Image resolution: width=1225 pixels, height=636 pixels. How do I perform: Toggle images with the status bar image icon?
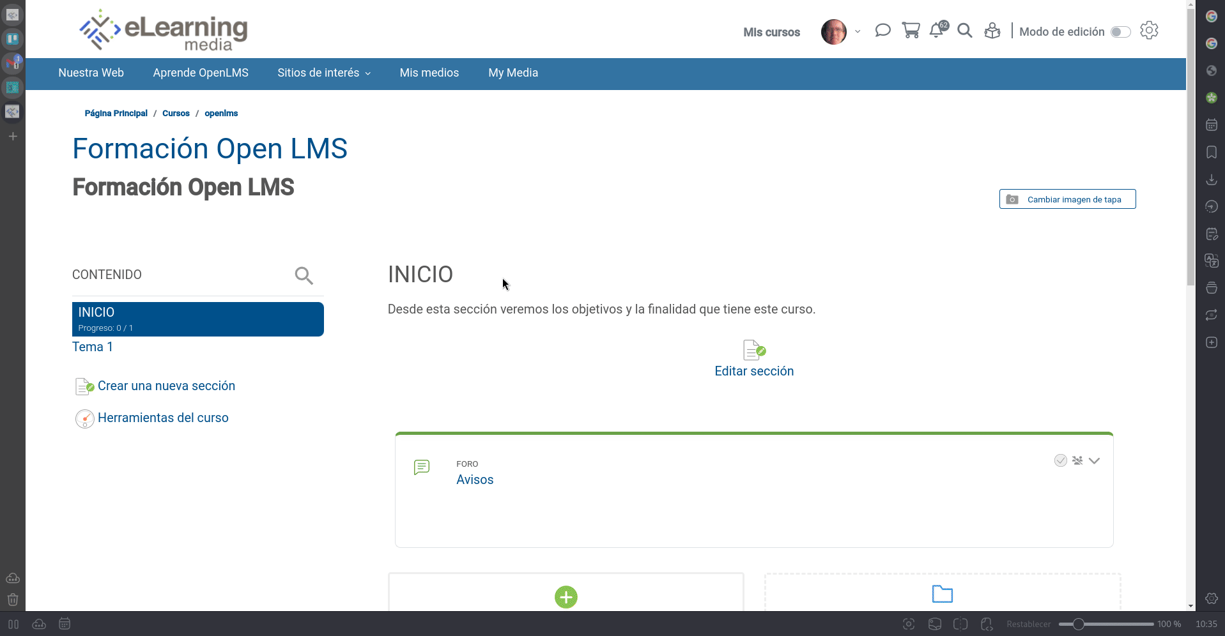tap(935, 624)
